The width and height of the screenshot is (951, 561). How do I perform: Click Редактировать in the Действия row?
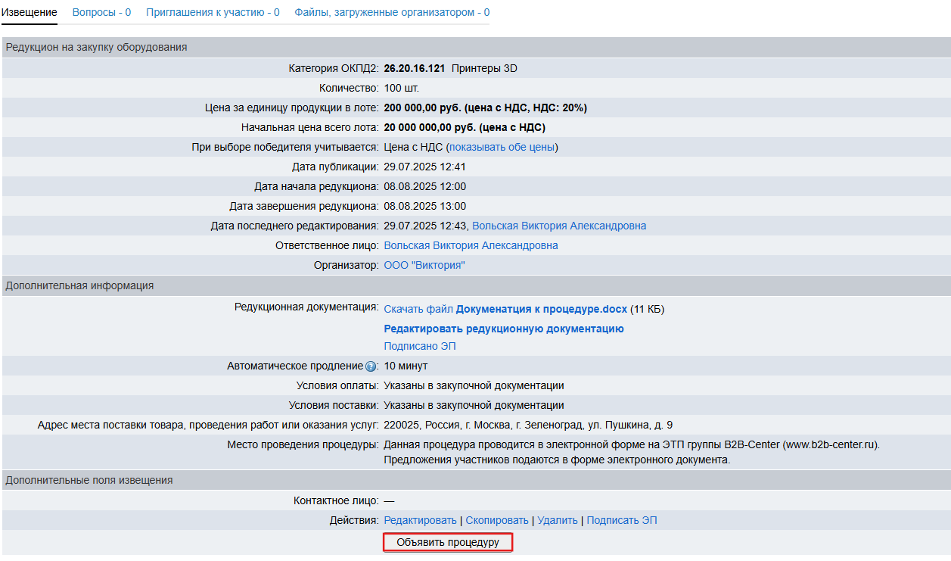420,520
